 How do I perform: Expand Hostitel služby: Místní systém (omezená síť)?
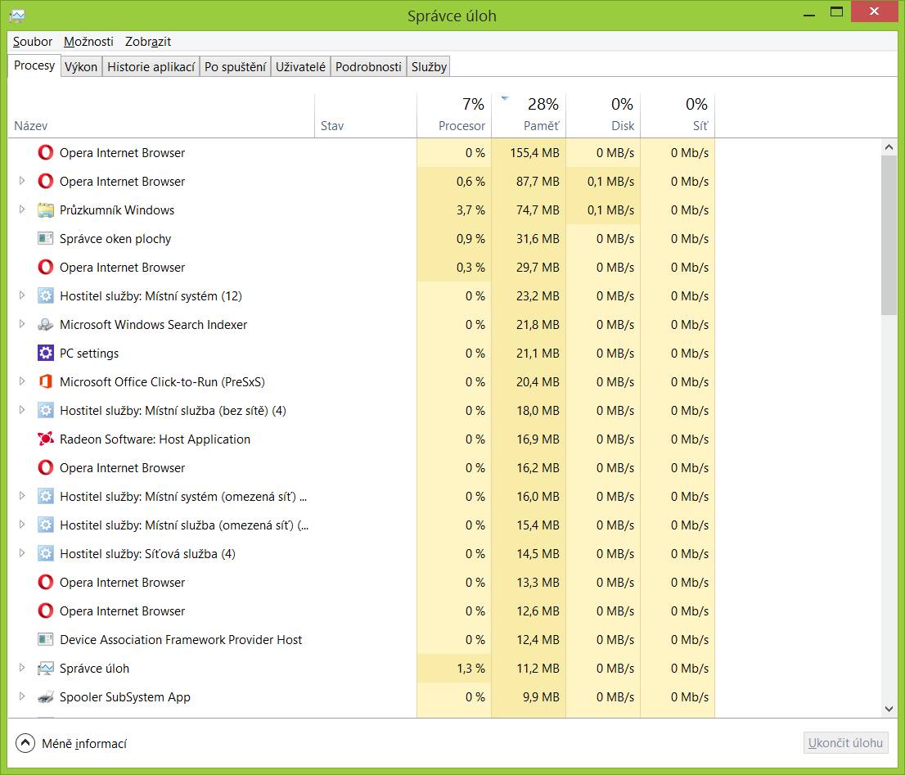pos(22,496)
